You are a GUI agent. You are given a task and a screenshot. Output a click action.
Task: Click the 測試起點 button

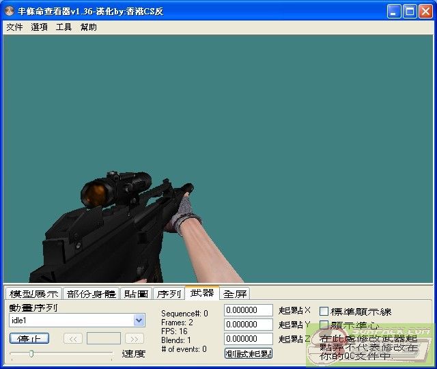(249, 353)
